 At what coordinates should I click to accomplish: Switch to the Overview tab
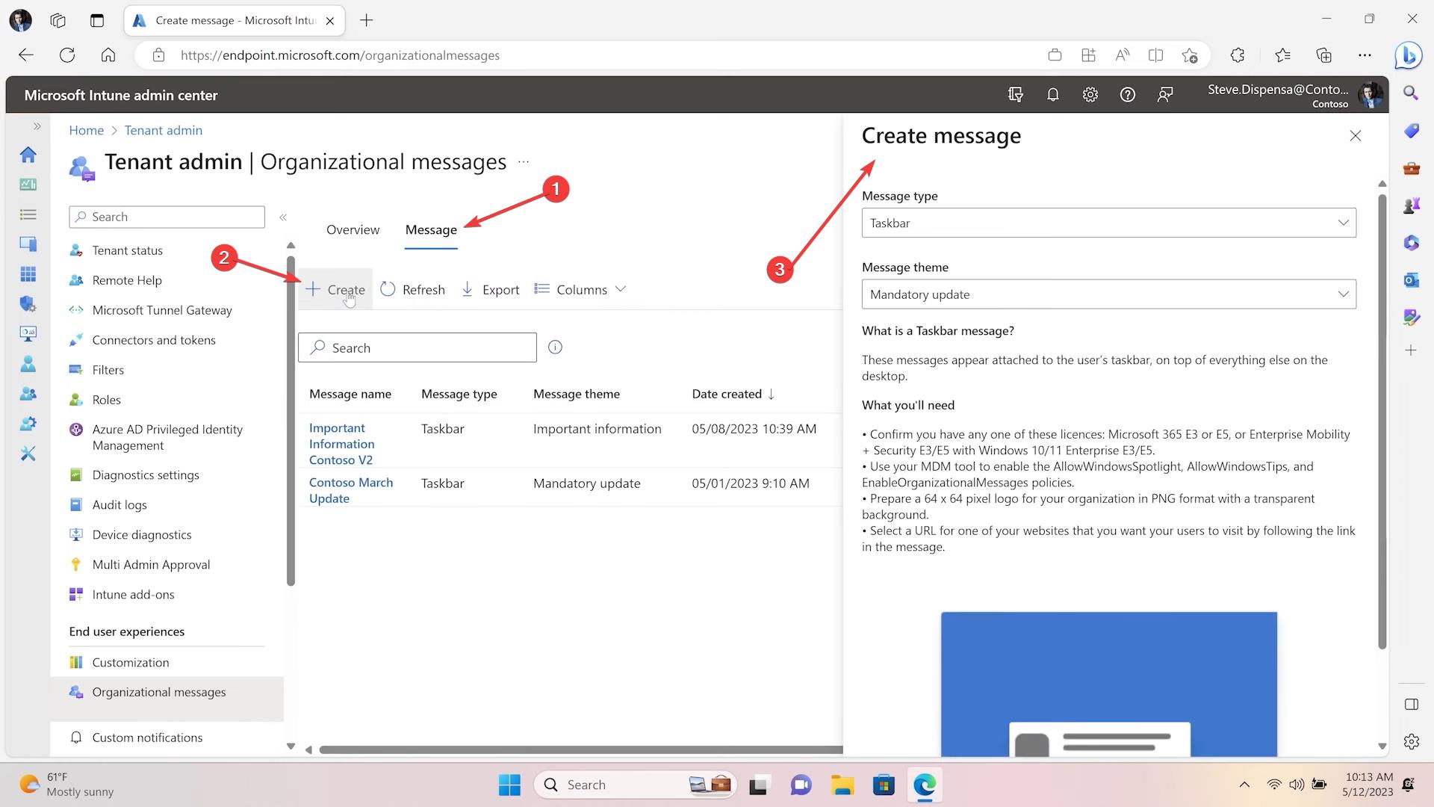353,230
